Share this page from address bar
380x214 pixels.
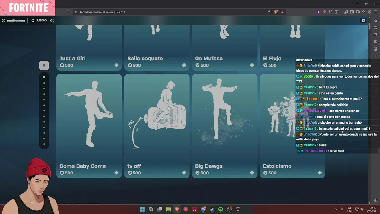pyautogui.click(x=269, y=12)
